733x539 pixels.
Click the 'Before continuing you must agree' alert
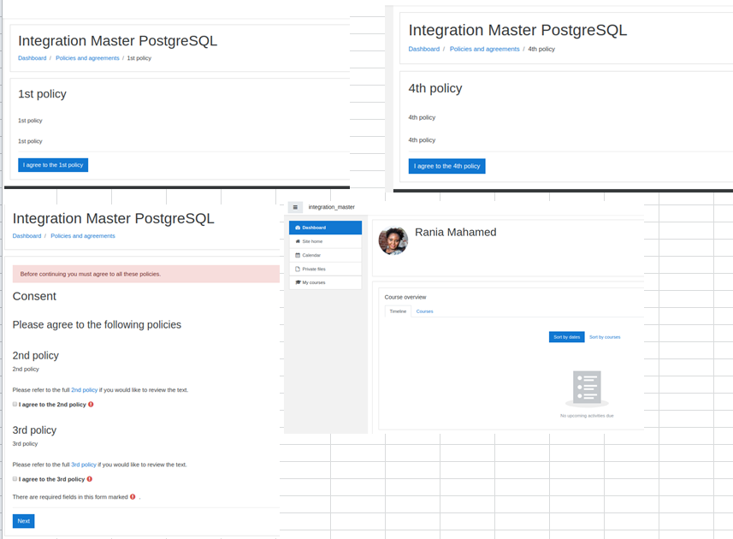tap(146, 274)
